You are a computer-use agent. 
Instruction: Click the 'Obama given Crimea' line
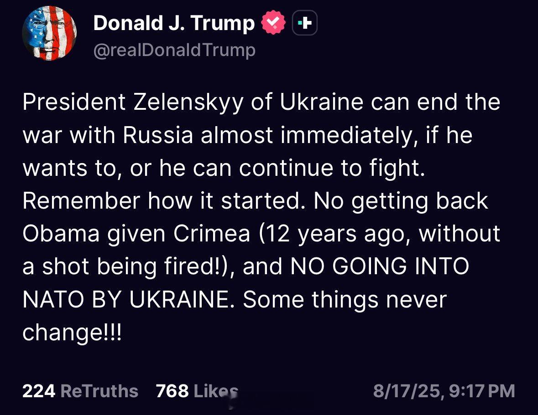point(261,234)
